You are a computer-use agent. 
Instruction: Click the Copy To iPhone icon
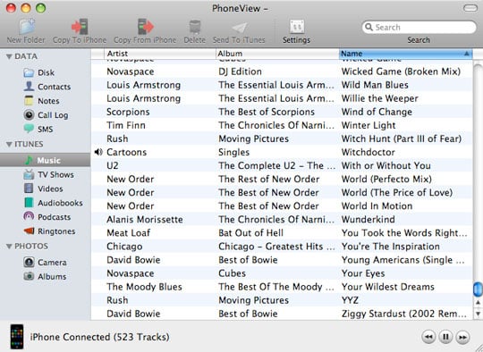(80, 26)
